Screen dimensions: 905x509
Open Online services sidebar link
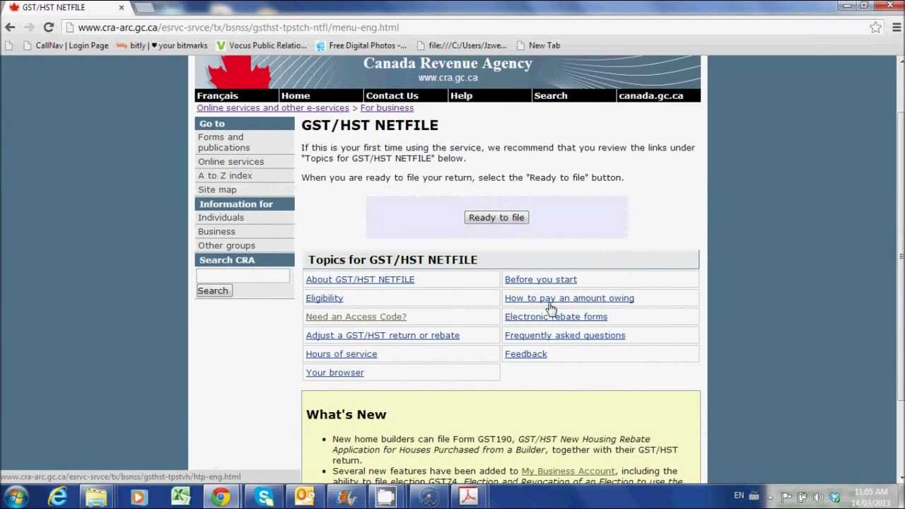(x=230, y=161)
